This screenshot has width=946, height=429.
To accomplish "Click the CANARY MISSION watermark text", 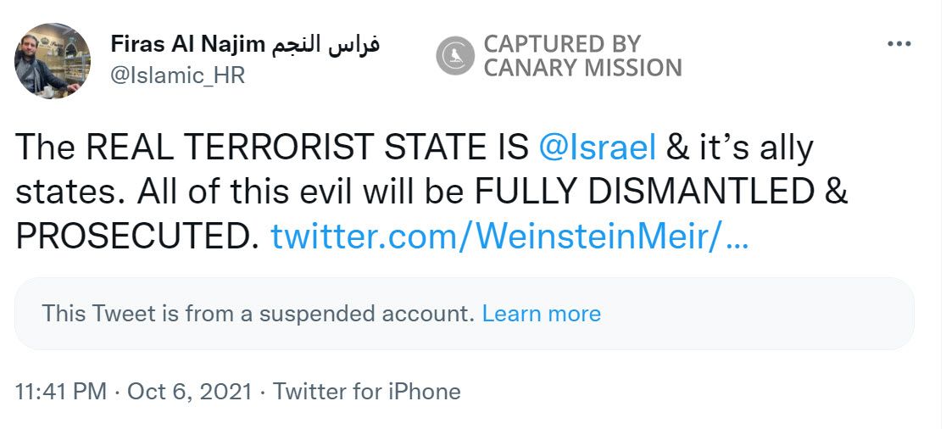I will (x=582, y=68).
